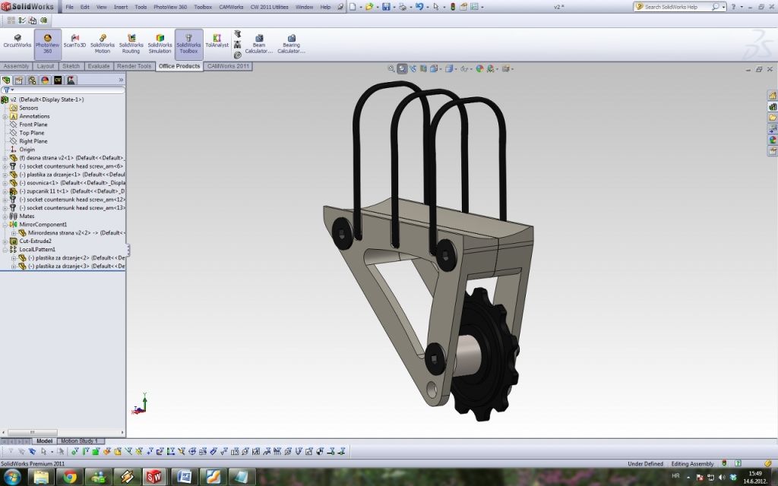Enable the SolidWorks Routing add-in

(131, 44)
